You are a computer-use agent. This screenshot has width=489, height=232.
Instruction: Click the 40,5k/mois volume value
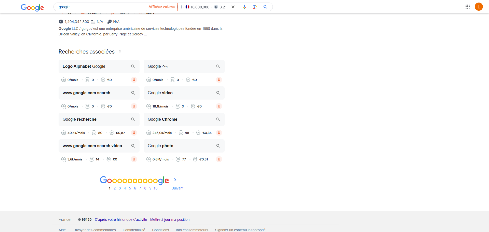coord(76,133)
